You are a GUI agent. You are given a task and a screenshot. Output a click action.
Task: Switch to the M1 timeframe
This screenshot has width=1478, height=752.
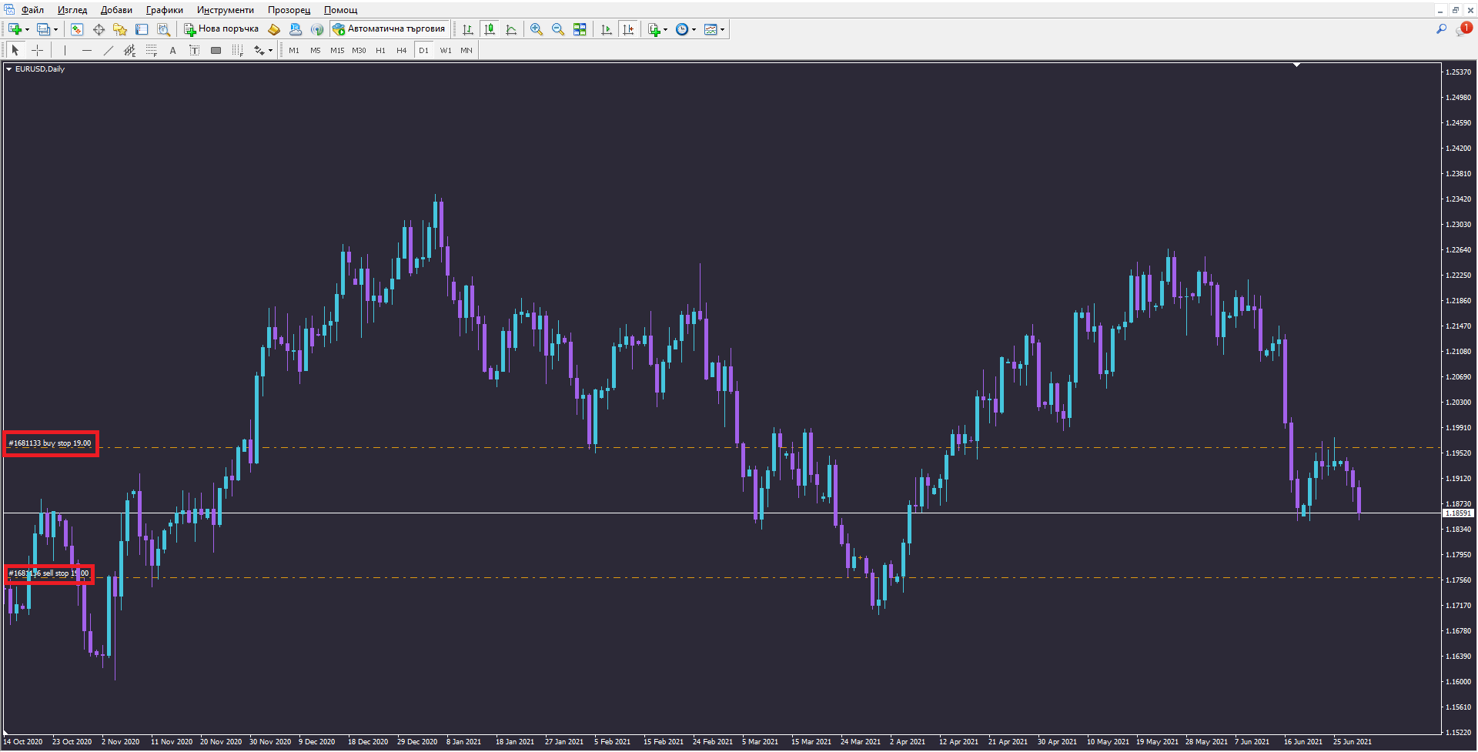(x=294, y=50)
